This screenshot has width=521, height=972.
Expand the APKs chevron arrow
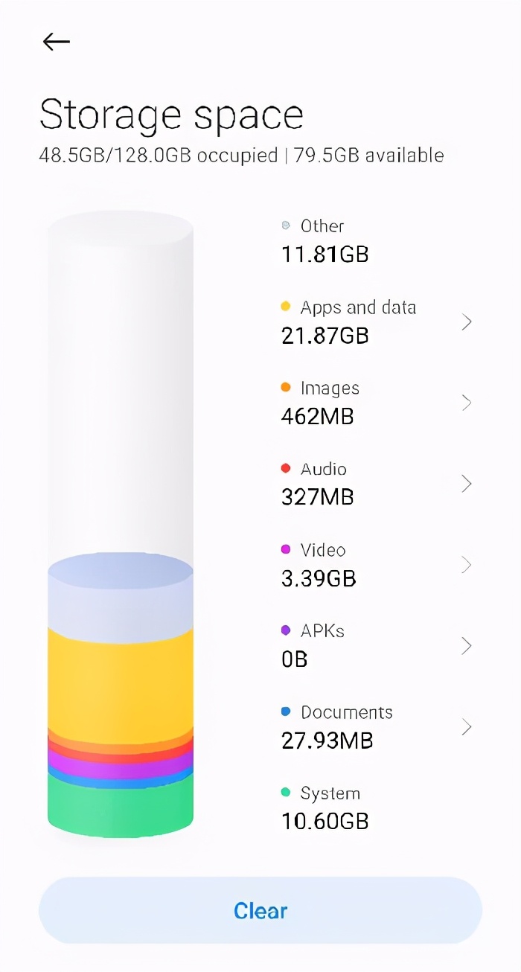467,646
